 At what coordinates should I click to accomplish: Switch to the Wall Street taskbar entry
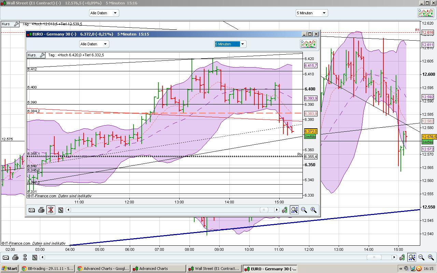(x=214, y=269)
